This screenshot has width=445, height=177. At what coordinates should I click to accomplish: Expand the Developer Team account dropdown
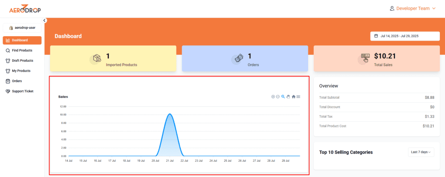(x=412, y=8)
